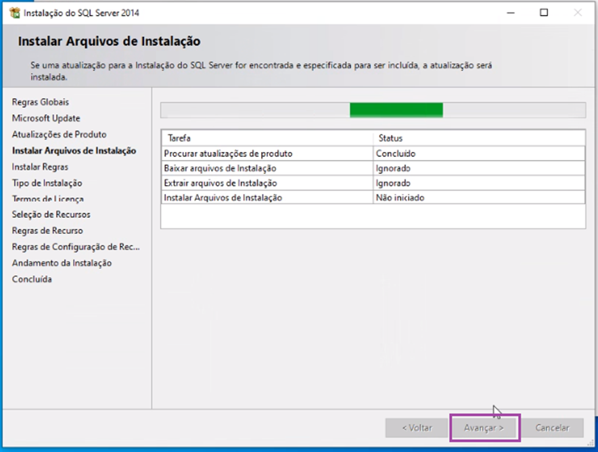Viewport: 598px width, 452px height.
Task: Click the window title Instalação do SQL Server 2014
Action: click(81, 13)
